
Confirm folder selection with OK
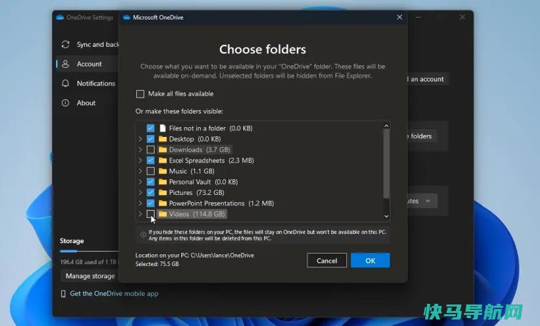[x=370, y=261]
